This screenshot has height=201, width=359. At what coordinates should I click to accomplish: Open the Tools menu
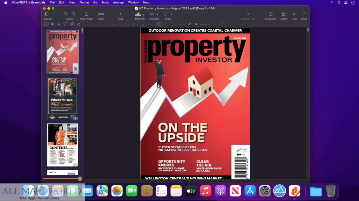tap(105, 2)
